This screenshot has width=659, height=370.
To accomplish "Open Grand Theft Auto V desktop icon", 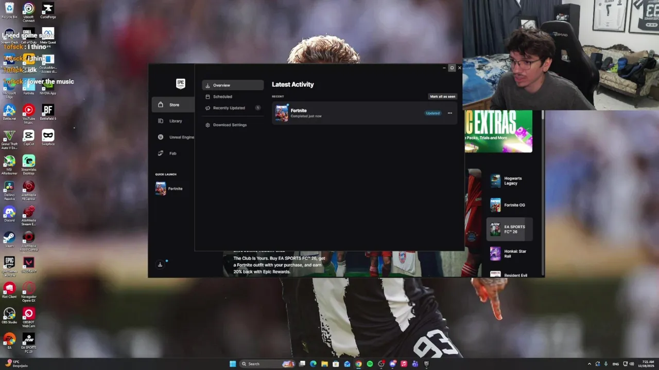I will pos(9,140).
